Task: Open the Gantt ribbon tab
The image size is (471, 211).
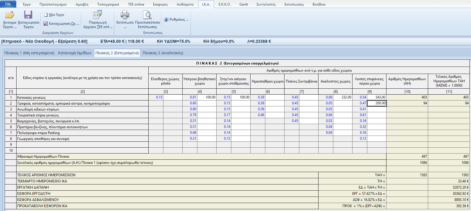Action: (x=243, y=4)
